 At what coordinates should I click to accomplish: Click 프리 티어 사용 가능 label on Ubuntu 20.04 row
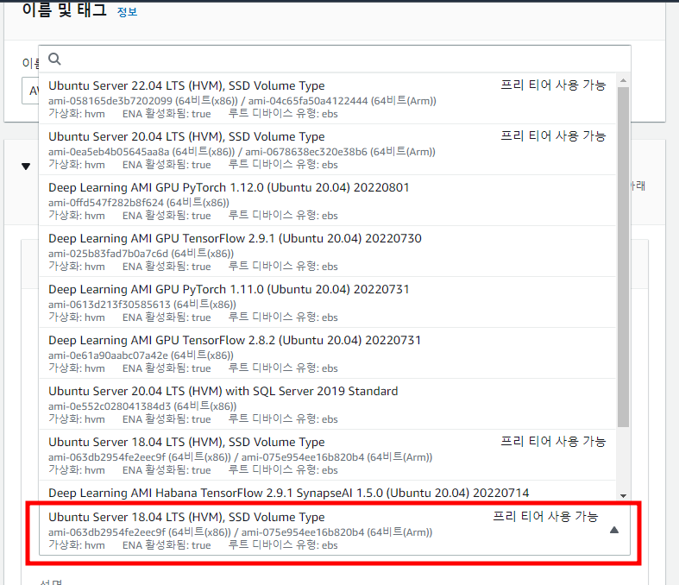553,136
